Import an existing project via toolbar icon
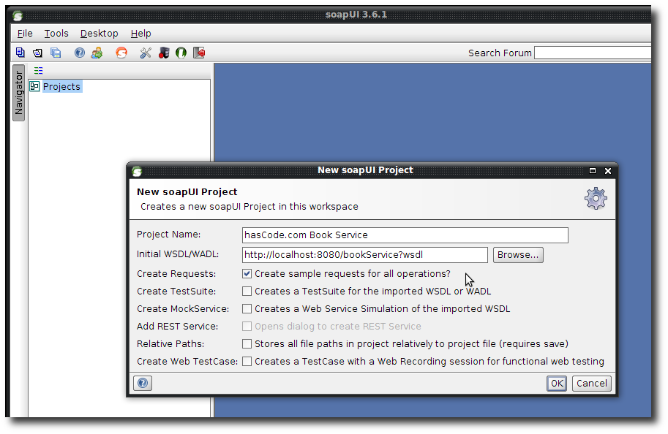This screenshot has height=434, width=668. tap(37, 52)
